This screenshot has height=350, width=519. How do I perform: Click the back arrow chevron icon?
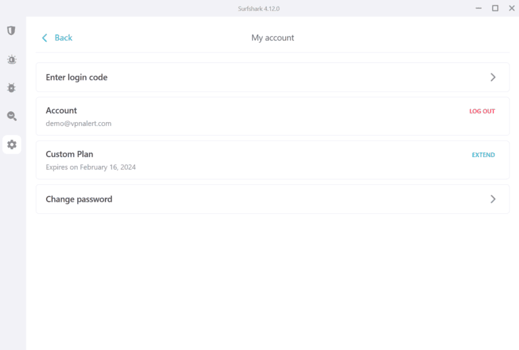pyautogui.click(x=45, y=38)
